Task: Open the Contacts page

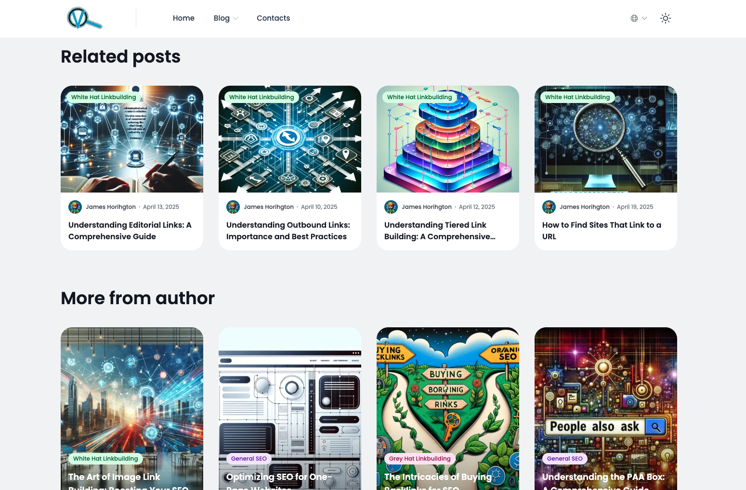Action: tap(273, 18)
